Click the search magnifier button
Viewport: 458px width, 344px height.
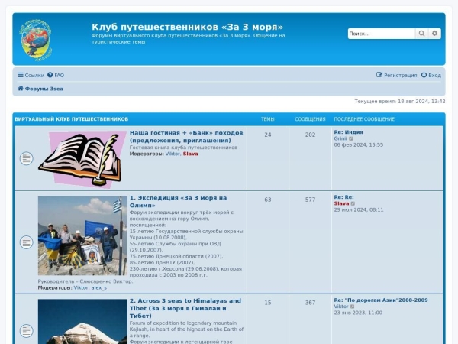[x=421, y=34]
